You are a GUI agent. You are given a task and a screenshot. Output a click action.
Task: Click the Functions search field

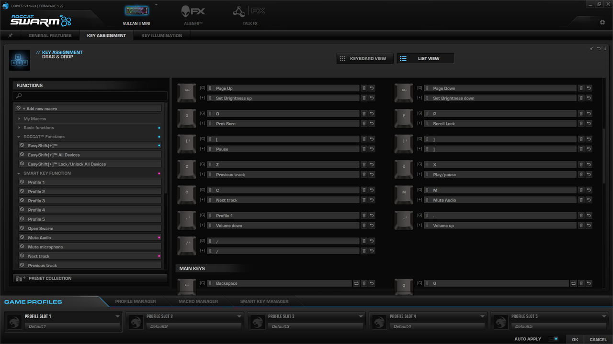pos(90,96)
